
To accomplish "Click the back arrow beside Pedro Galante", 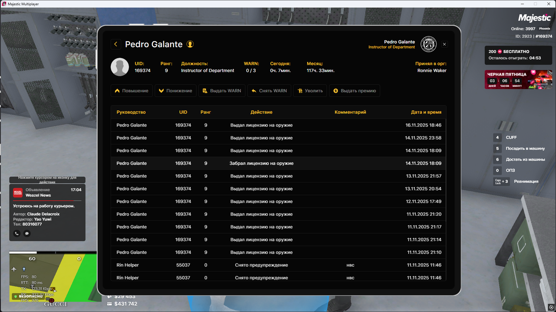I will [x=116, y=44].
